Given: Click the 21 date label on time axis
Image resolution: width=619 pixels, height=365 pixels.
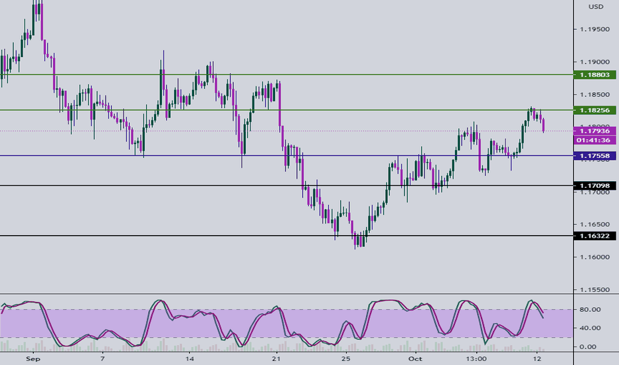Looking at the screenshot, I should point(276,358).
